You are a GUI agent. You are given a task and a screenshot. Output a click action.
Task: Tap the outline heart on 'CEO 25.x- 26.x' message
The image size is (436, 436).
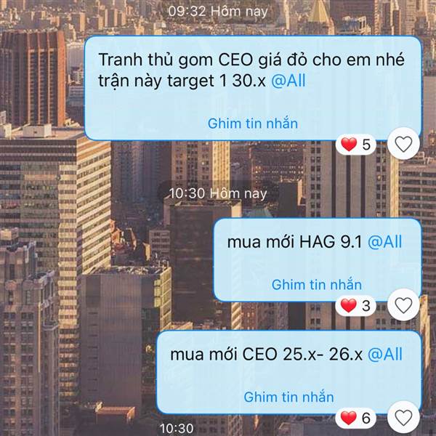[403, 418]
